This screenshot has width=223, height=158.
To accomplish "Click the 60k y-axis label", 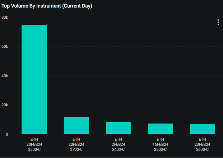I will coord(5,47).
